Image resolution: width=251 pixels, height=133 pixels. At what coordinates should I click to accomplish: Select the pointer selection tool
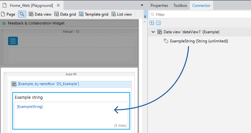tap(22, 14)
